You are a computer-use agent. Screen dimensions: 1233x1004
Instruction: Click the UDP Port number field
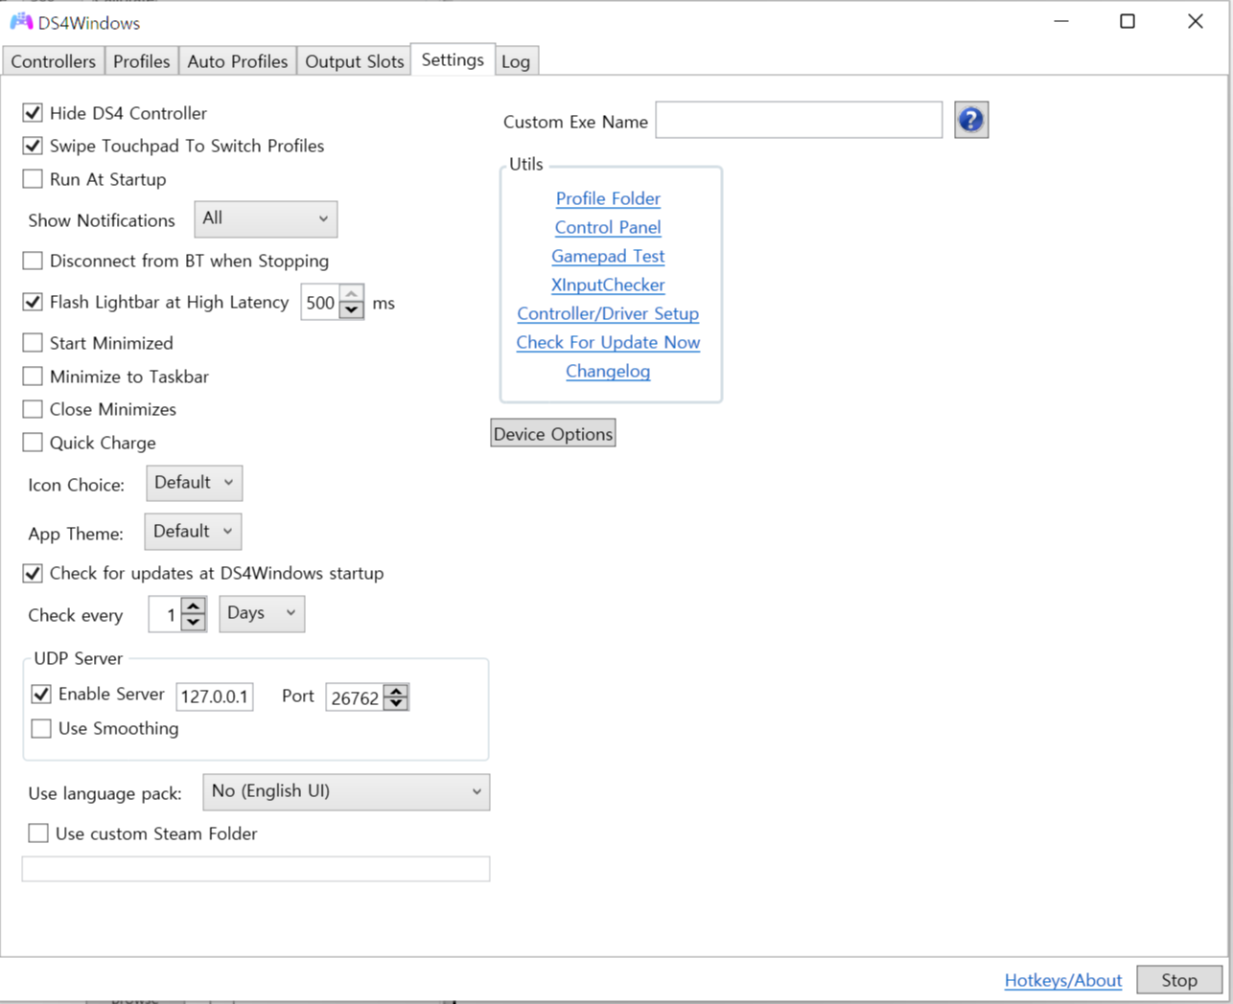[x=355, y=697]
